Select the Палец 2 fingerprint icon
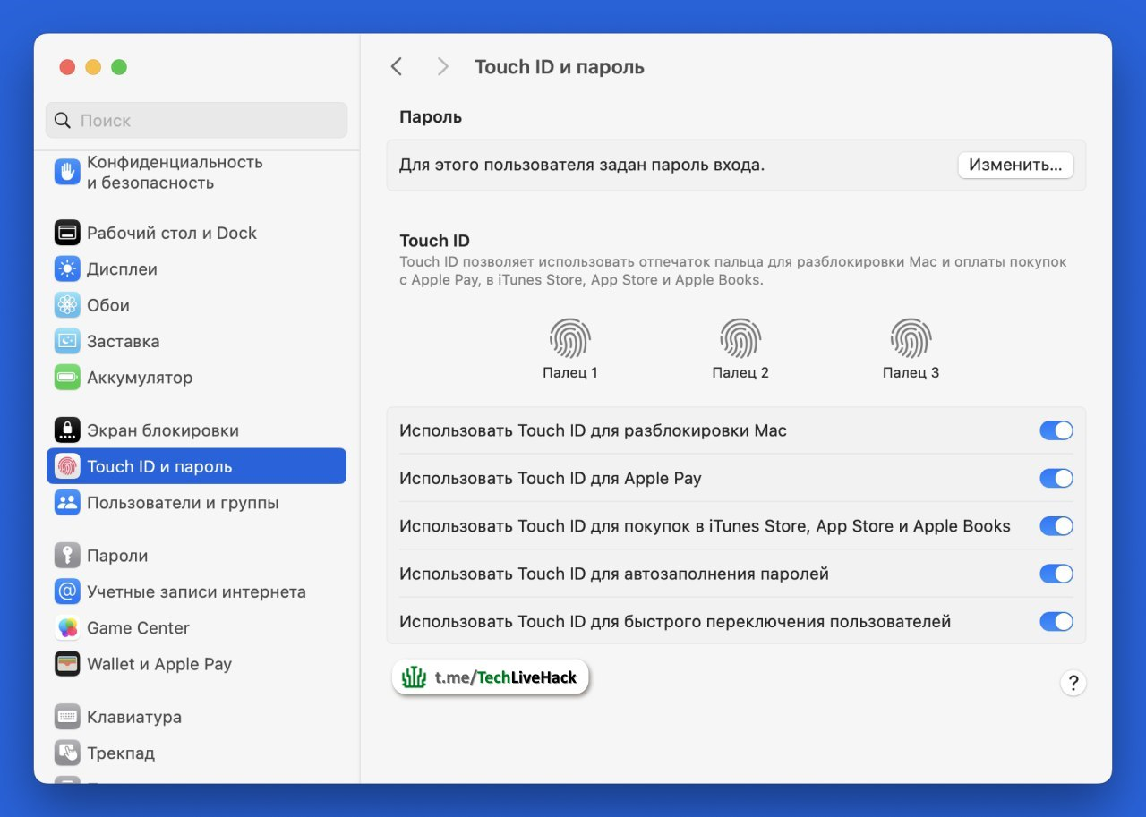1146x817 pixels. pos(740,339)
